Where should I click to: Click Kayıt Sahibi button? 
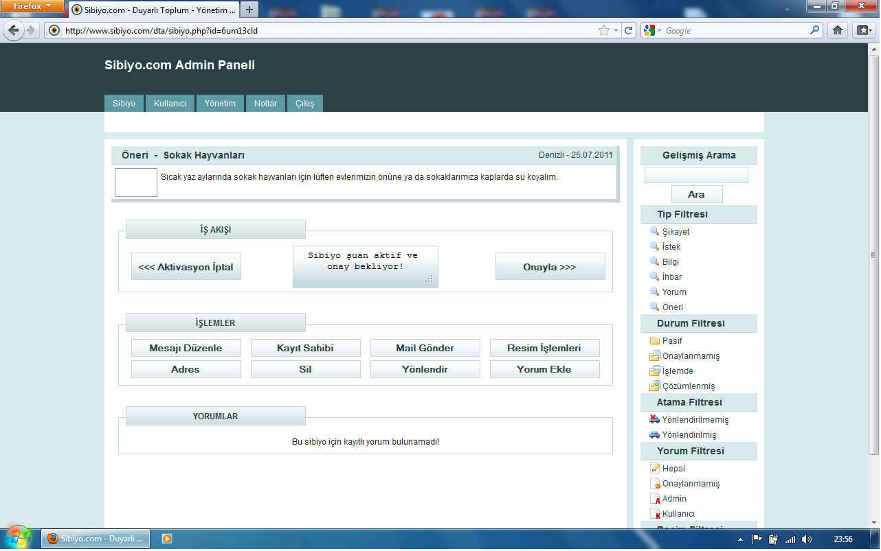pyautogui.click(x=306, y=348)
